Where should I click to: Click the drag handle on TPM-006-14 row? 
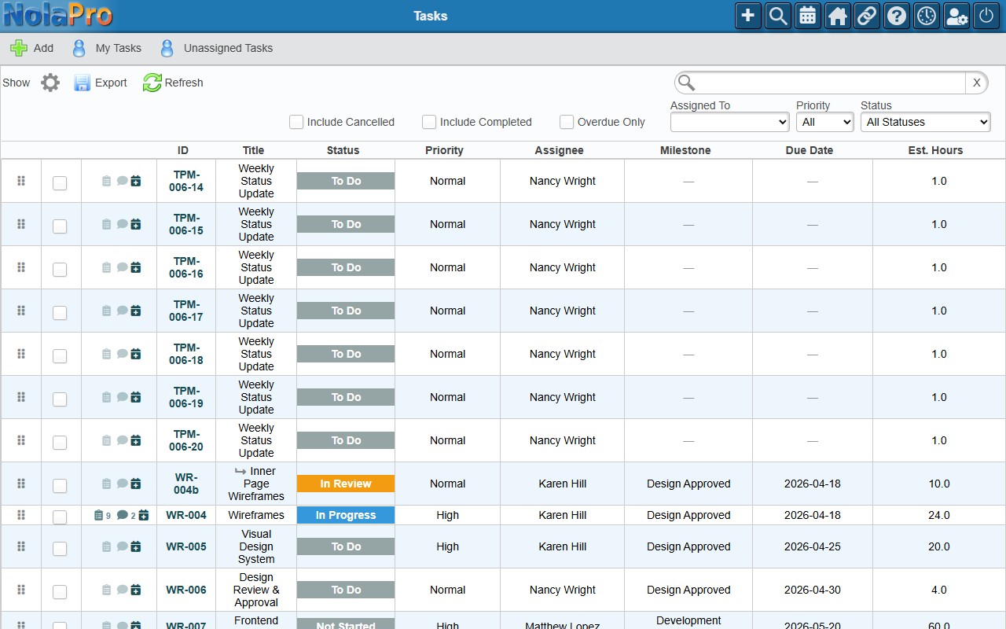[21, 181]
